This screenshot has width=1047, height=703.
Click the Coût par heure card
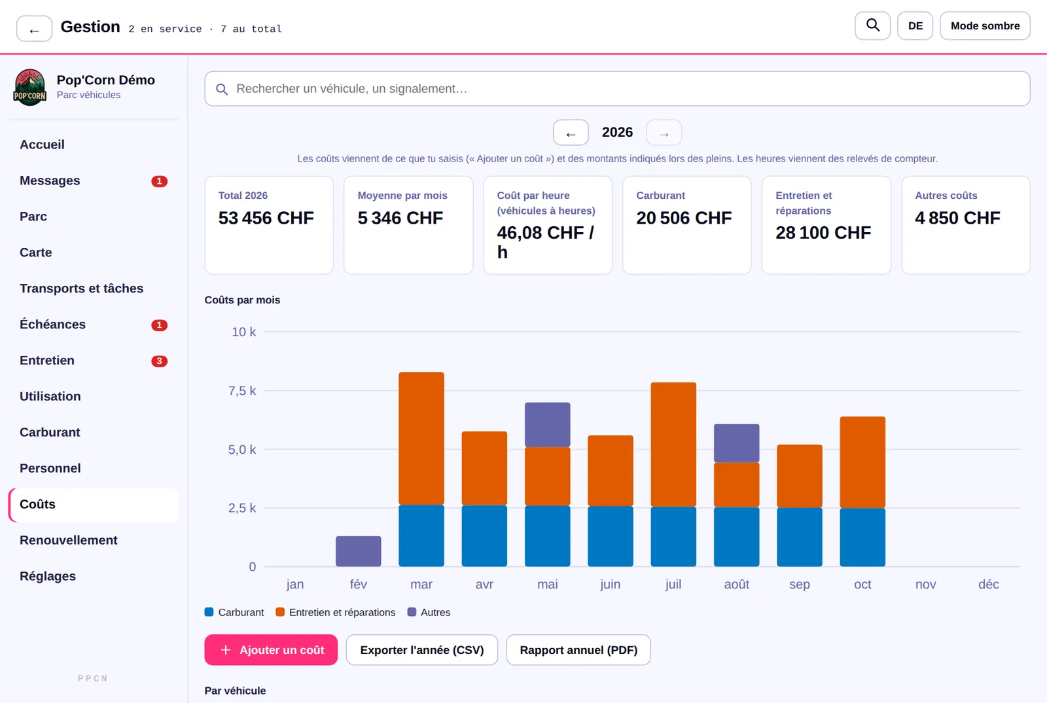pos(548,225)
